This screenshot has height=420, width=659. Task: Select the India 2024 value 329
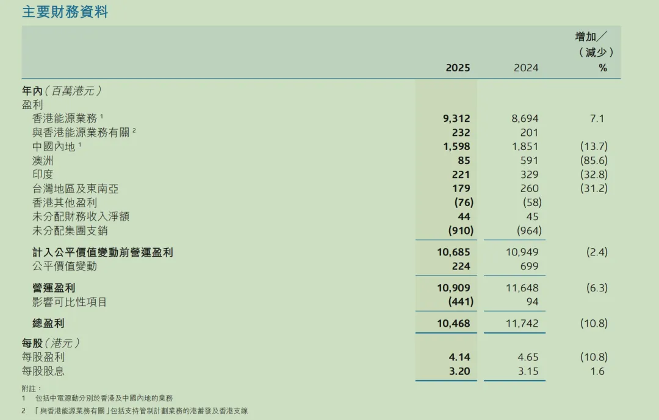[x=529, y=174]
